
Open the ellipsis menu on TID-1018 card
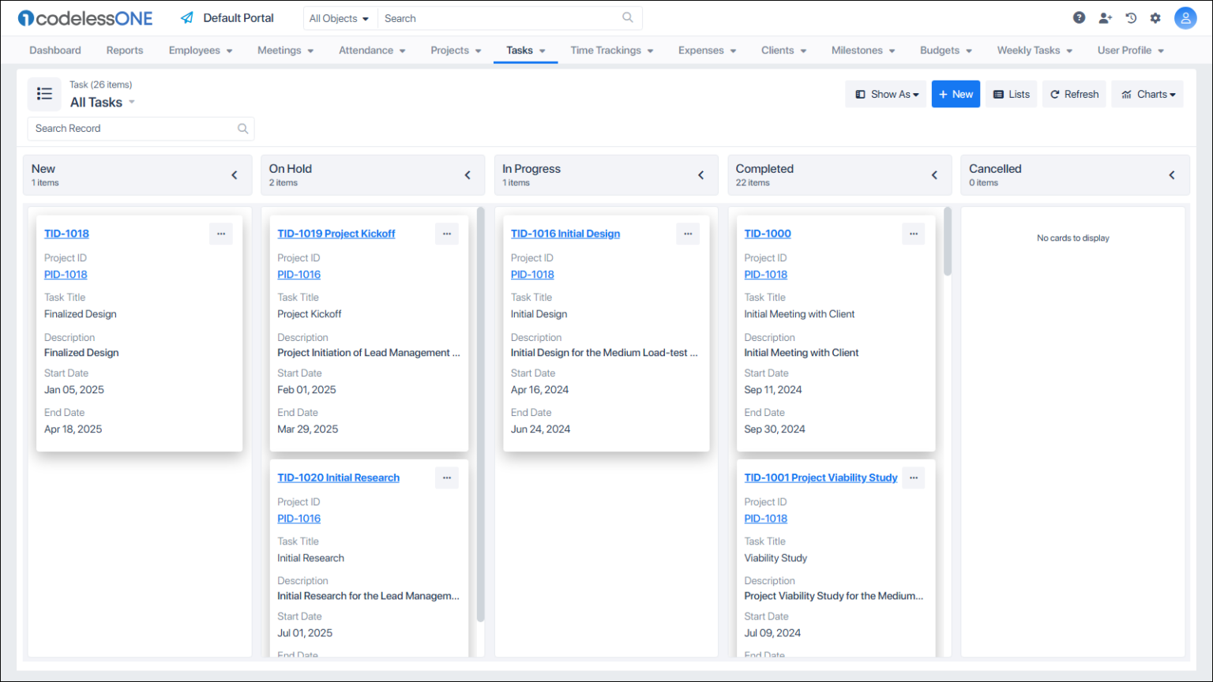(221, 234)
